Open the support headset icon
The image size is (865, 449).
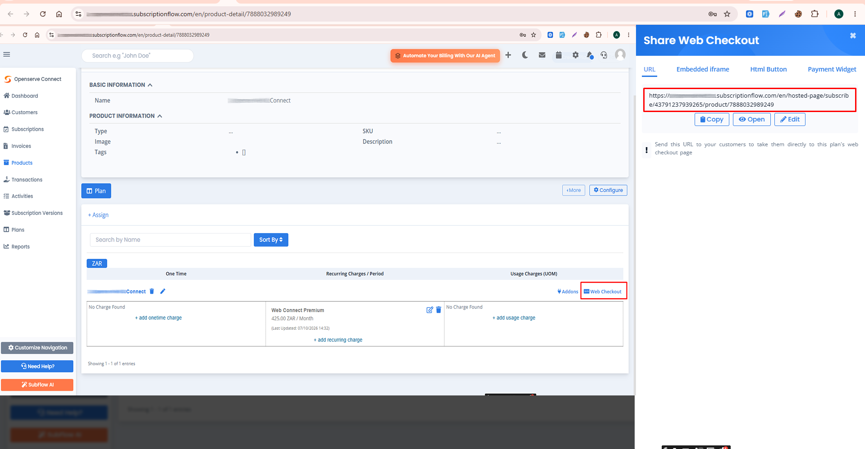pyautogui.click(x=604, y=55)
